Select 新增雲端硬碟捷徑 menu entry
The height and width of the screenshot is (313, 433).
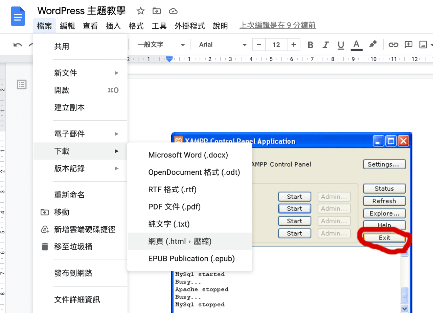(x=80, y=230)
